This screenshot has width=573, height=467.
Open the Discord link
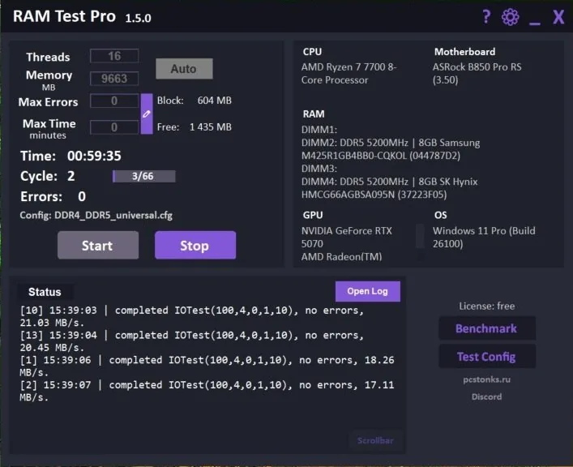point(486,396)
